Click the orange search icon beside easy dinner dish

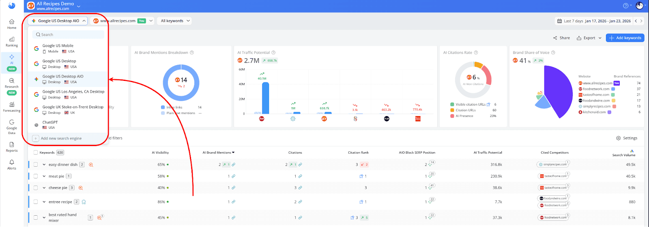click(x=91, y=165)
